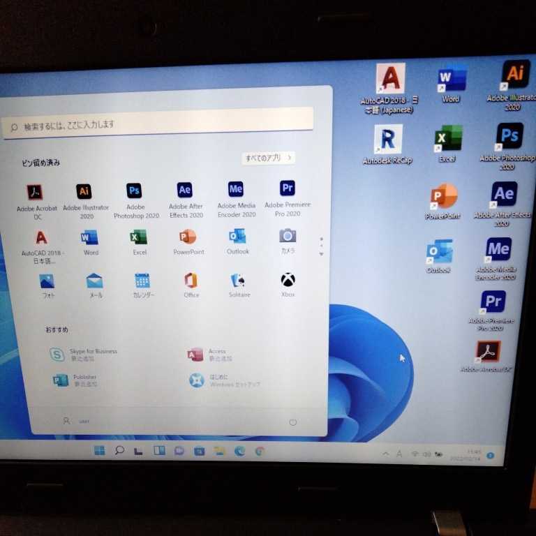Click the Windows Start button on taskbar

pos(100,451)
